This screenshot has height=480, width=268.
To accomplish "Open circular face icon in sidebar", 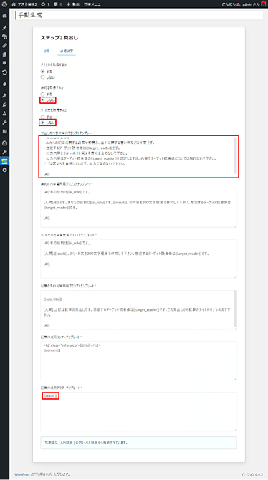I will [x=4, y=143].
